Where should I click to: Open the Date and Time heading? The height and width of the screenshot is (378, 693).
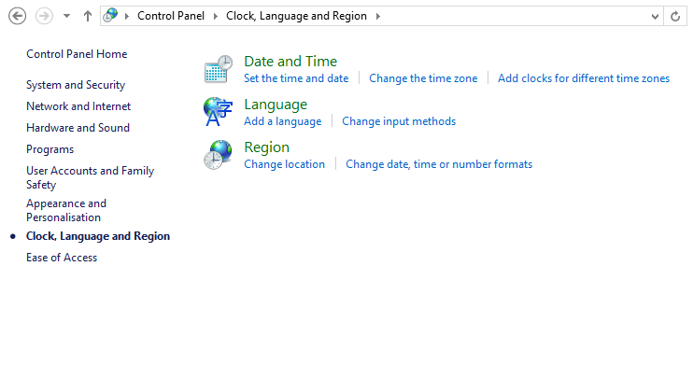click(290, 62)
